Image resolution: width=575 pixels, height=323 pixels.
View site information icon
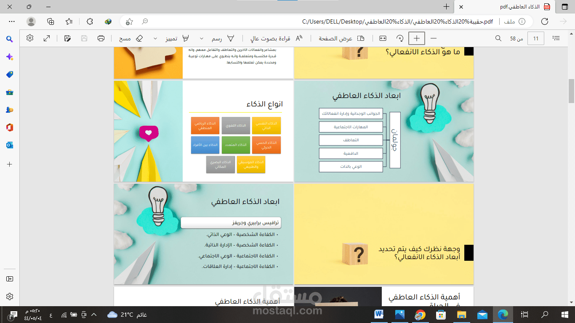click(x=522, y=21)
